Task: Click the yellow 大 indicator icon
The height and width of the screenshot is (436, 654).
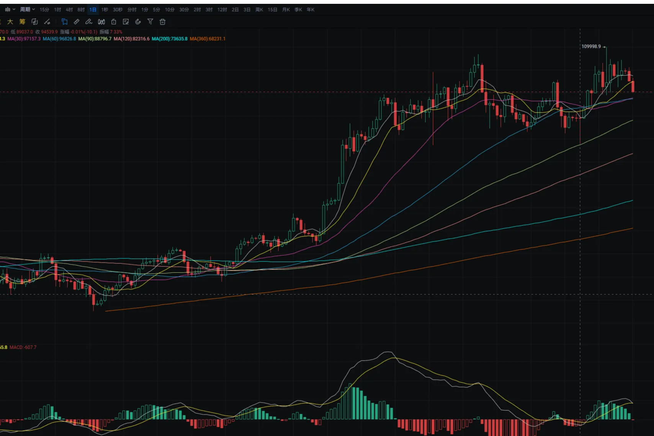Action: coord(10,22)
